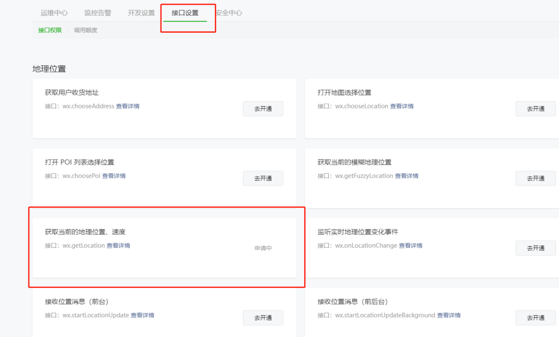Screen dimensions: 559x337
Task: Switch to the 运维中心 tab
Action: click(x=54, y=13)
